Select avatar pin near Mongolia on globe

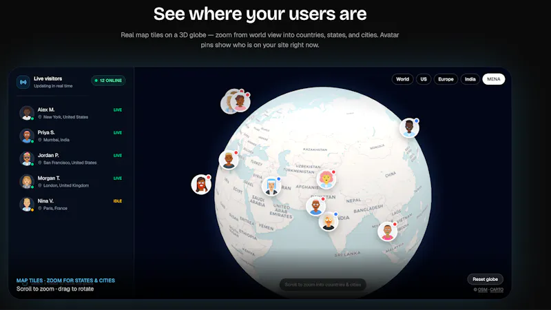click(409, 128)
